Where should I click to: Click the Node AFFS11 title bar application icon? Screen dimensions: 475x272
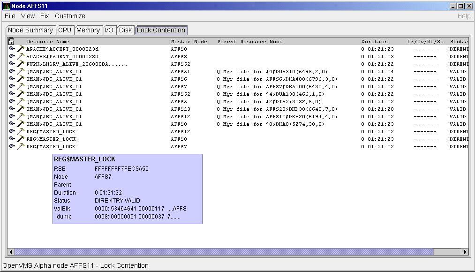click(6, 6)
